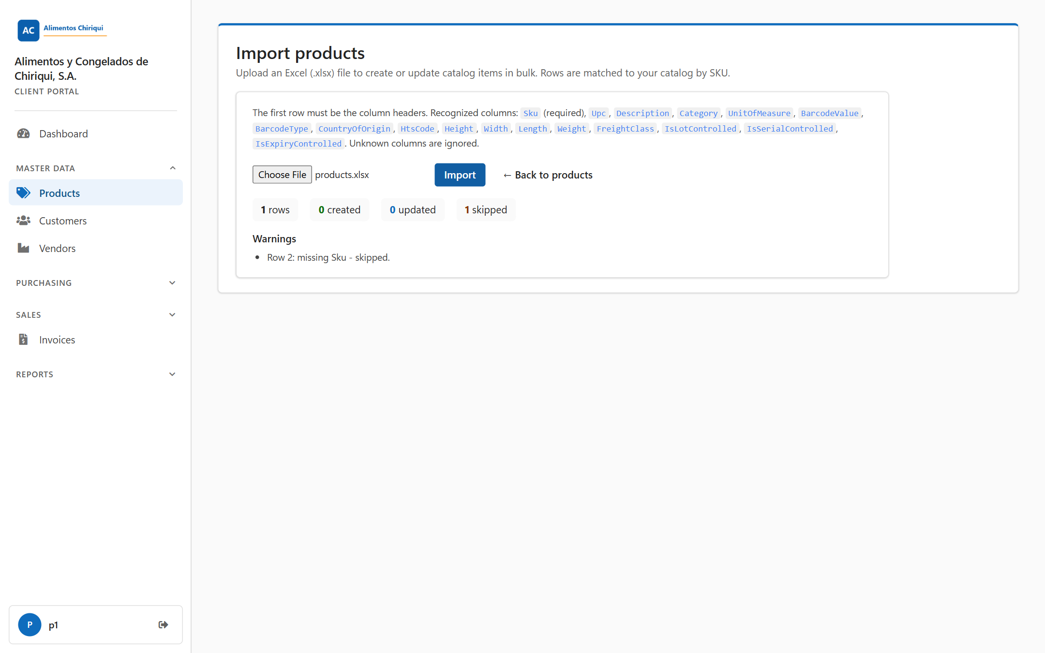Expand the Reports section

click(96, 374)
